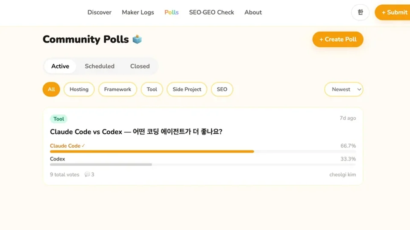Filter polls by SEO category
The width and height of the screenshot is (410, 230).
pyautogui.click(x=222, y=89)
